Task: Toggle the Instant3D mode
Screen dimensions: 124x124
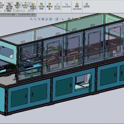Action: point(66,5)
